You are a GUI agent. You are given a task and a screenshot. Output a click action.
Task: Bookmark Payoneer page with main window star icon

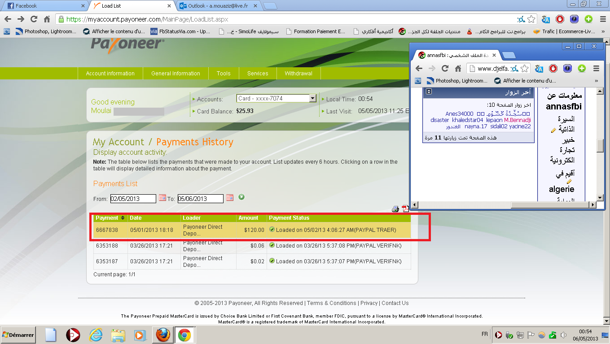[531, 19]
